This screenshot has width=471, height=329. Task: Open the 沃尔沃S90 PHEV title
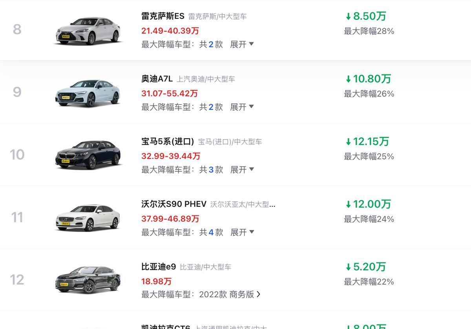174,204
